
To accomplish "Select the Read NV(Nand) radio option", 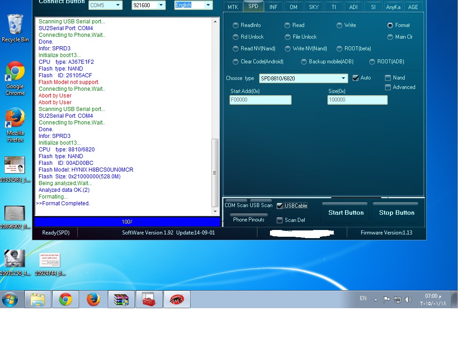I will 254,49.
